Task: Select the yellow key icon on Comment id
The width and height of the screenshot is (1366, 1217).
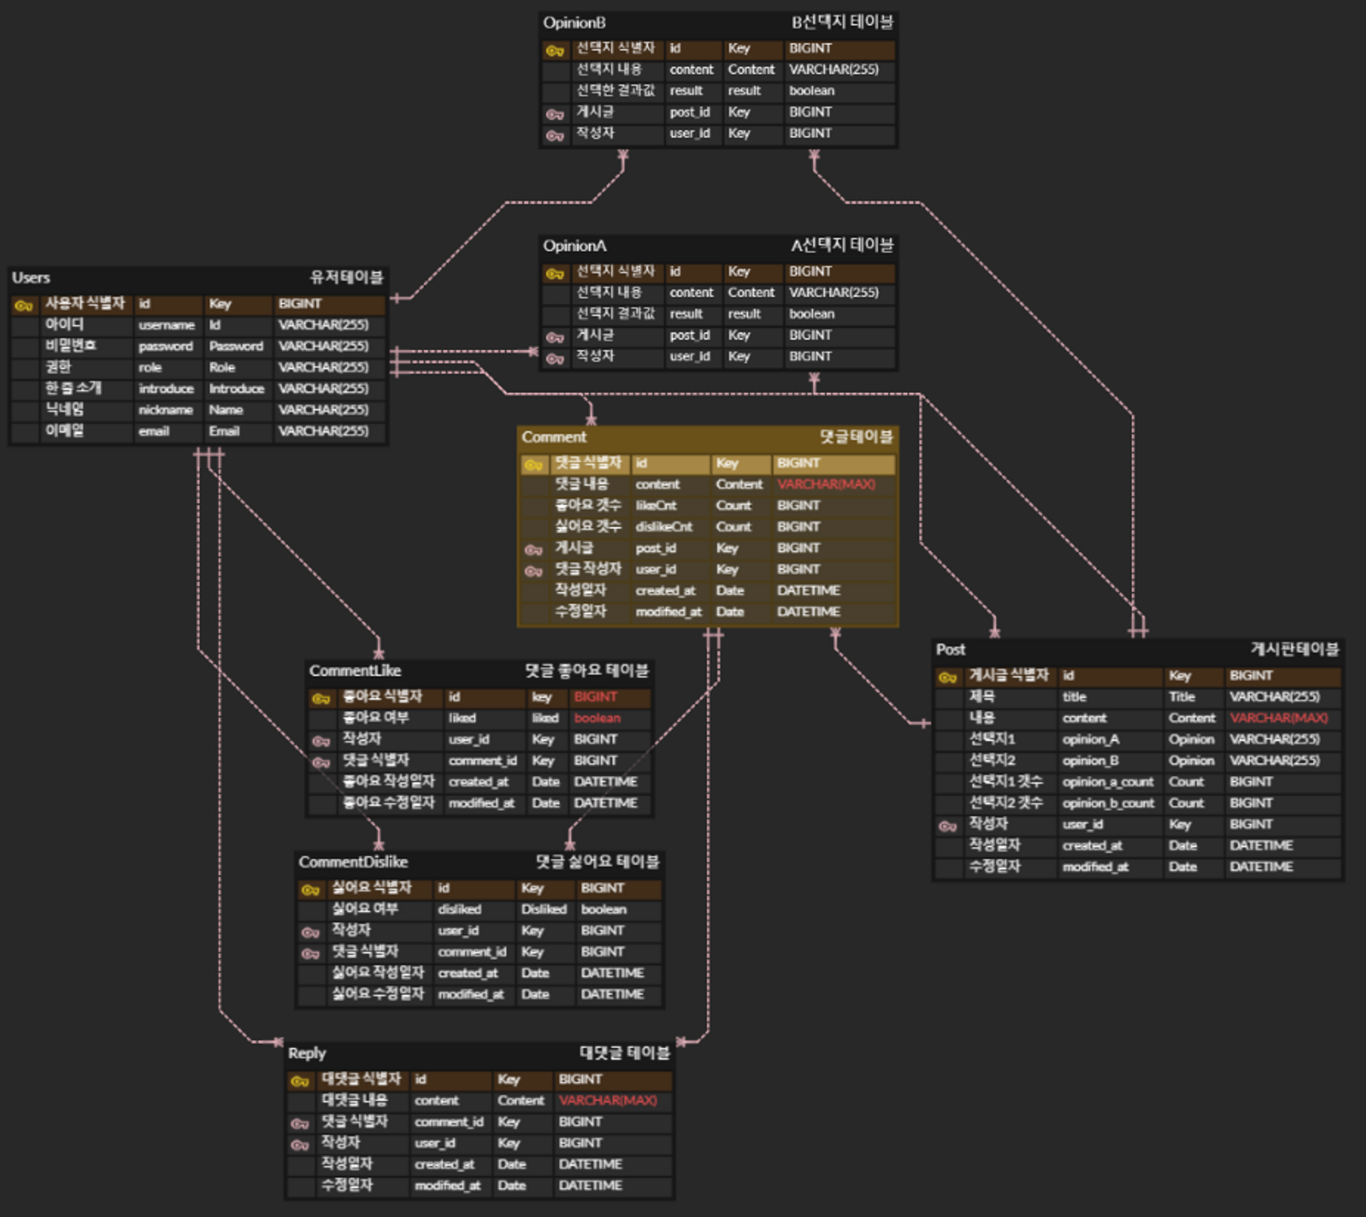Action: click(533, 464)
